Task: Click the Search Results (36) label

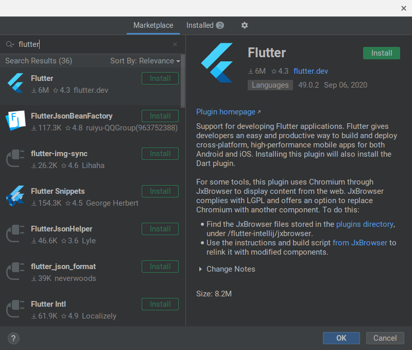Action: pyautogui.click(x=38, y=61)
